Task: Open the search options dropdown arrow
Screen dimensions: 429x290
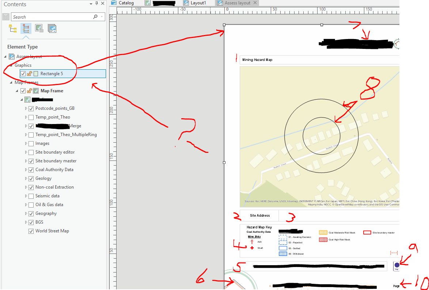Action: (x=102, y=17)
